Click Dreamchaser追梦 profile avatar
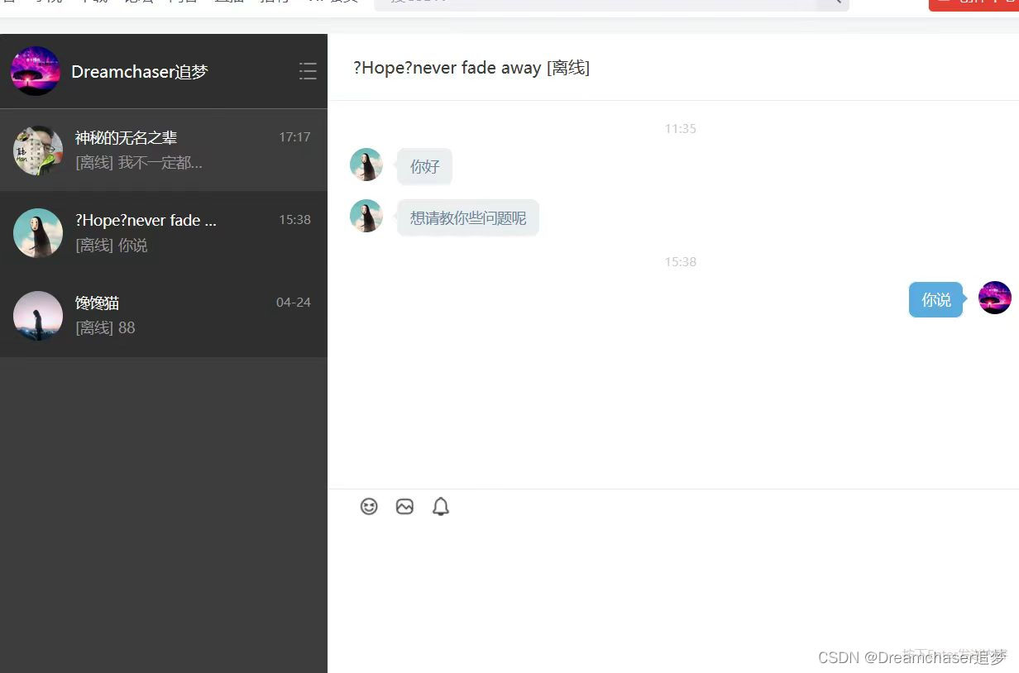Screen dimensions: 1019x673 pos(36,71)
